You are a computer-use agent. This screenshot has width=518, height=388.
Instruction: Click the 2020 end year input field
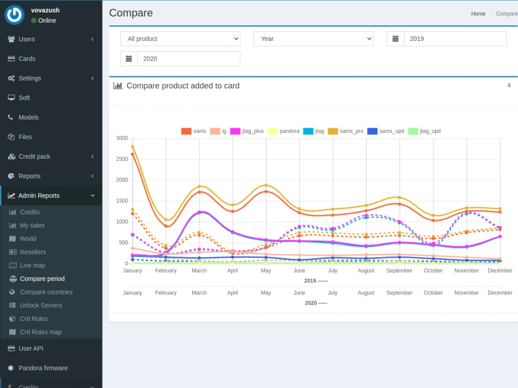click(189, 59)
